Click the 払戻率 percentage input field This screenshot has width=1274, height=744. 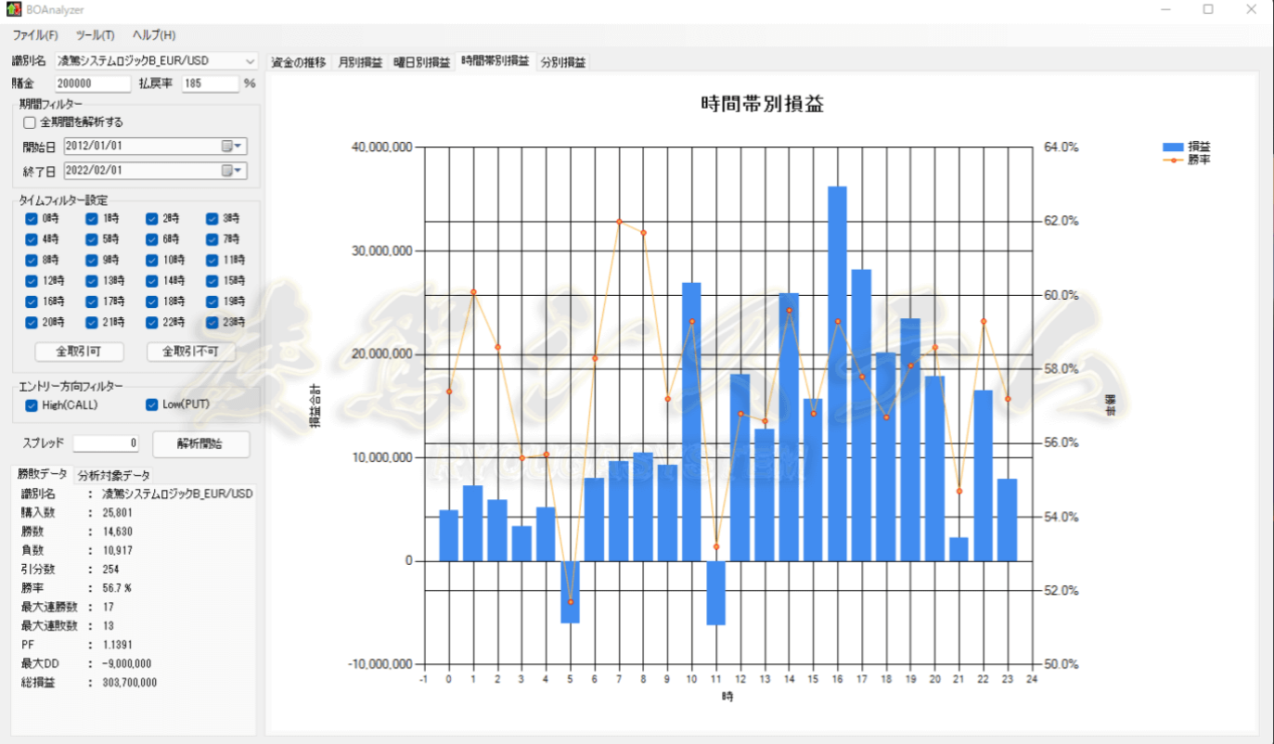pos(211,83)
